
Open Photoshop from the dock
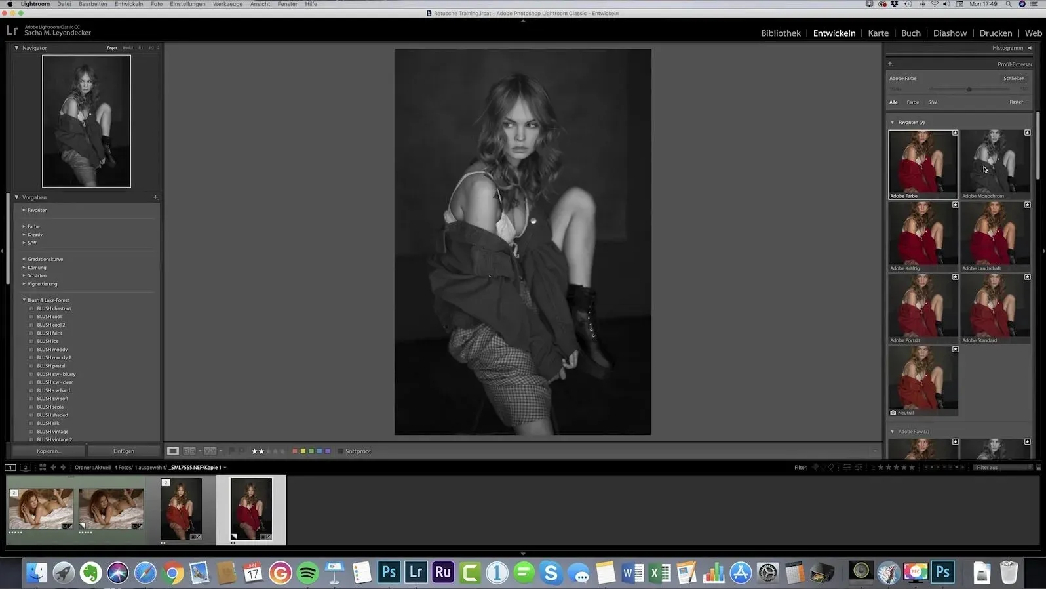pyautogui.click(x=389, y=573)
